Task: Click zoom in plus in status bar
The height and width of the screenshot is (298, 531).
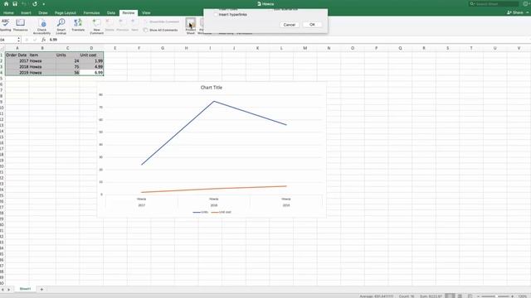Action: point(513,296)
